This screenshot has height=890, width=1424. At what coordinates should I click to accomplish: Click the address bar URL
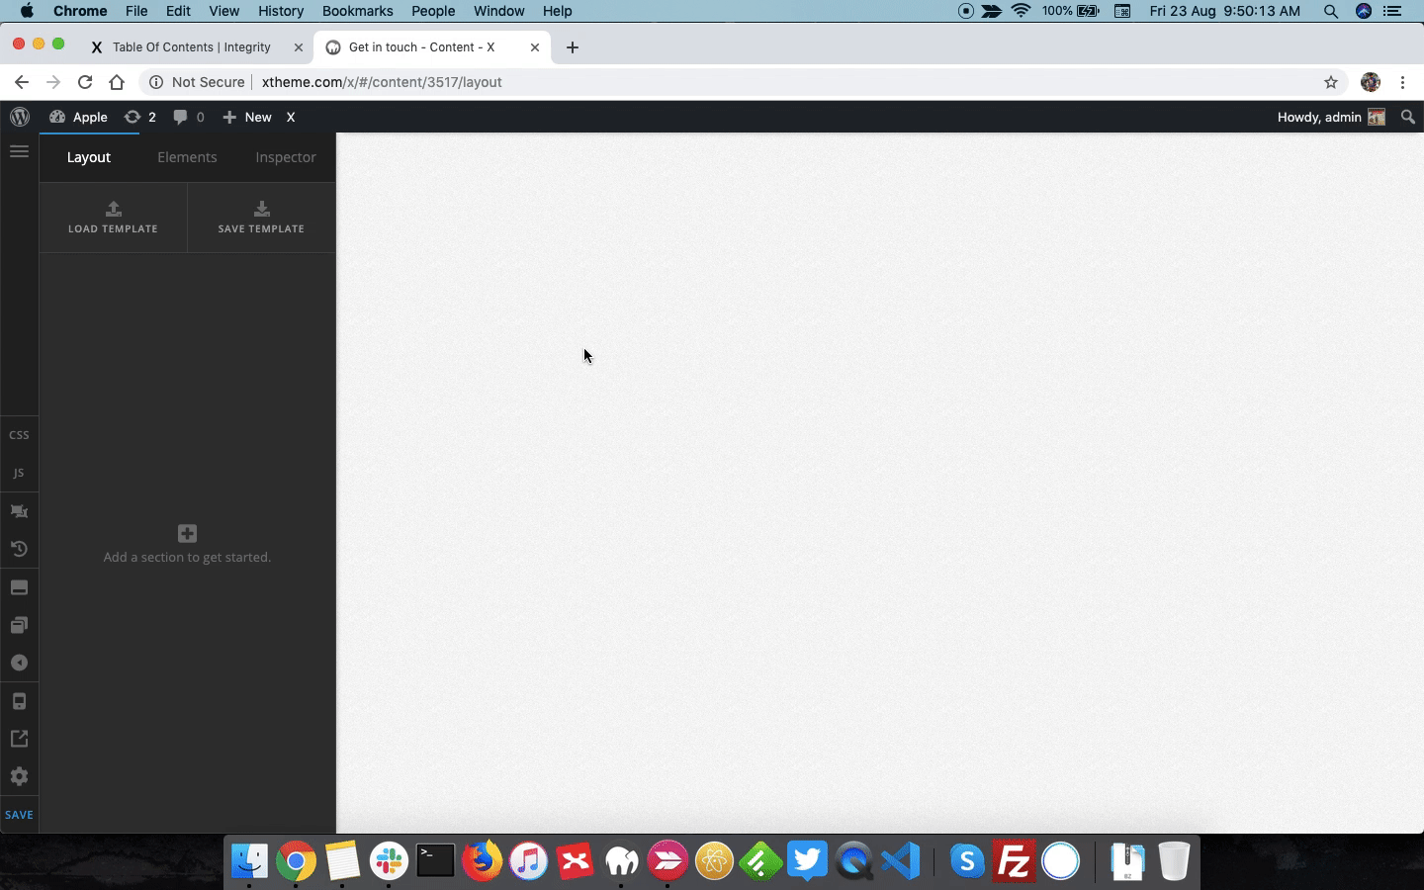pos(382,82)
